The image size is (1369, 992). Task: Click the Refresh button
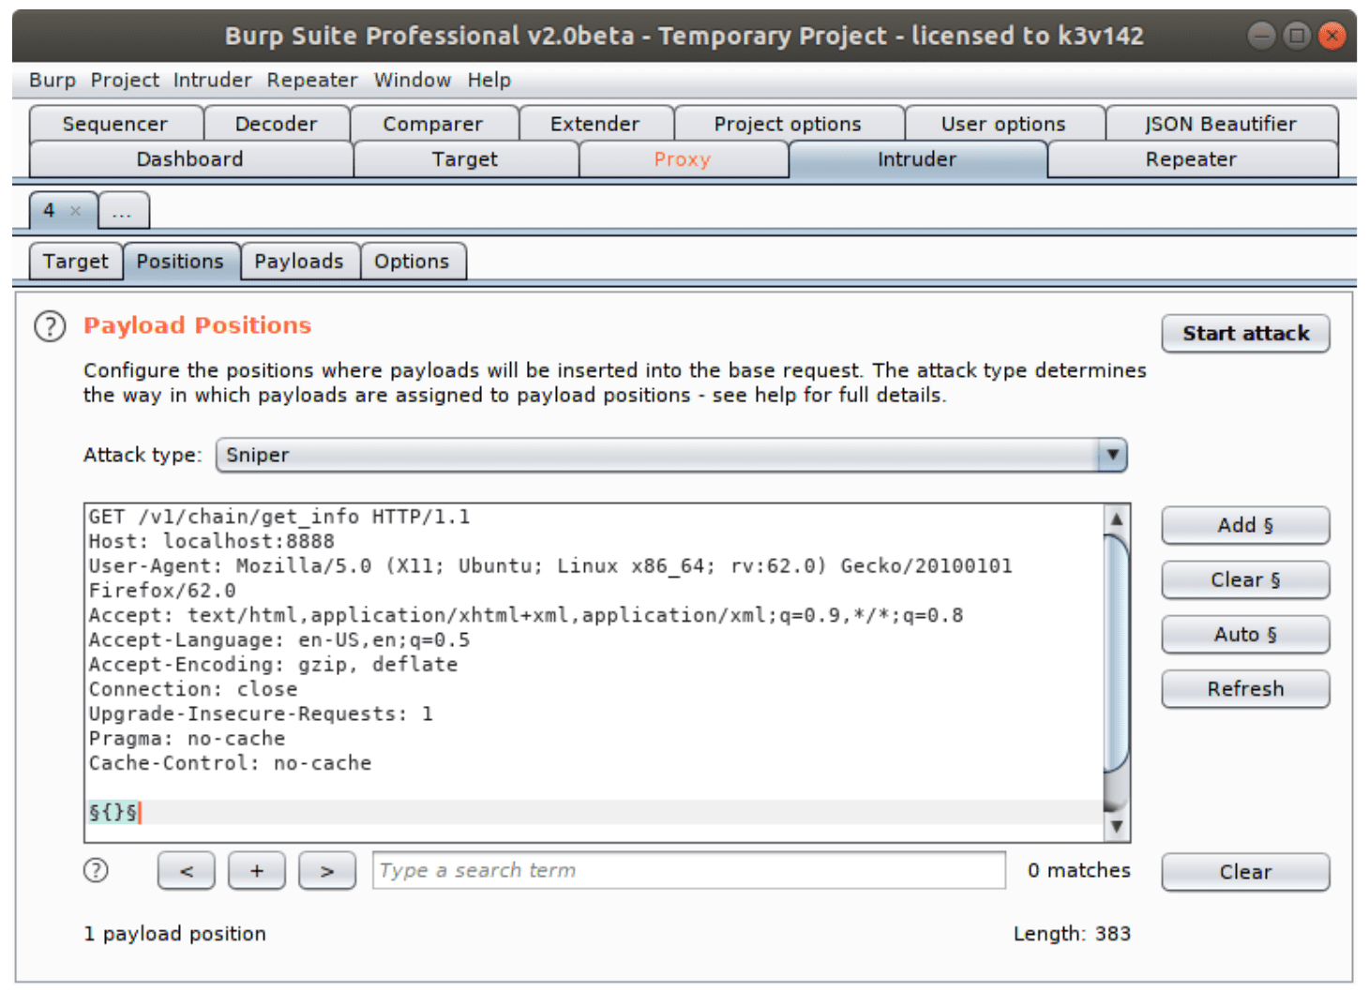click(1245, 689)
